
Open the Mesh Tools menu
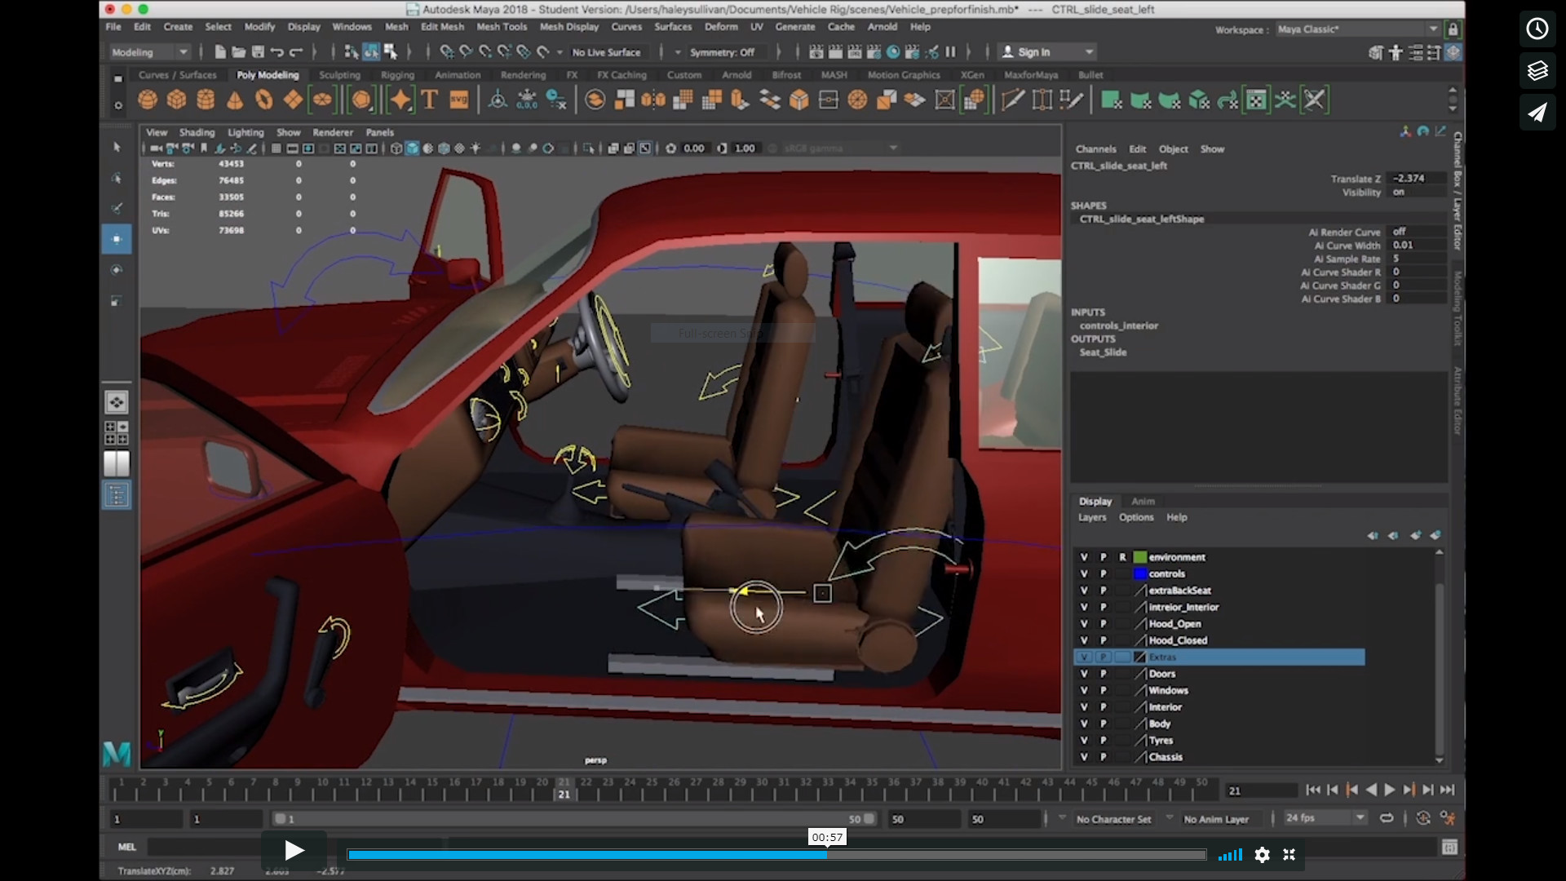point(502,26)
